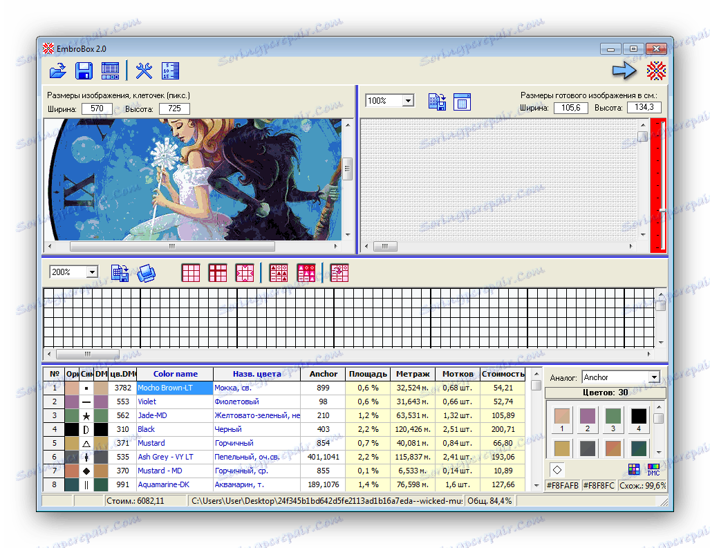The image size is (710, 548).
Task: Select the Violet color name cell
Action: point(175,401)
